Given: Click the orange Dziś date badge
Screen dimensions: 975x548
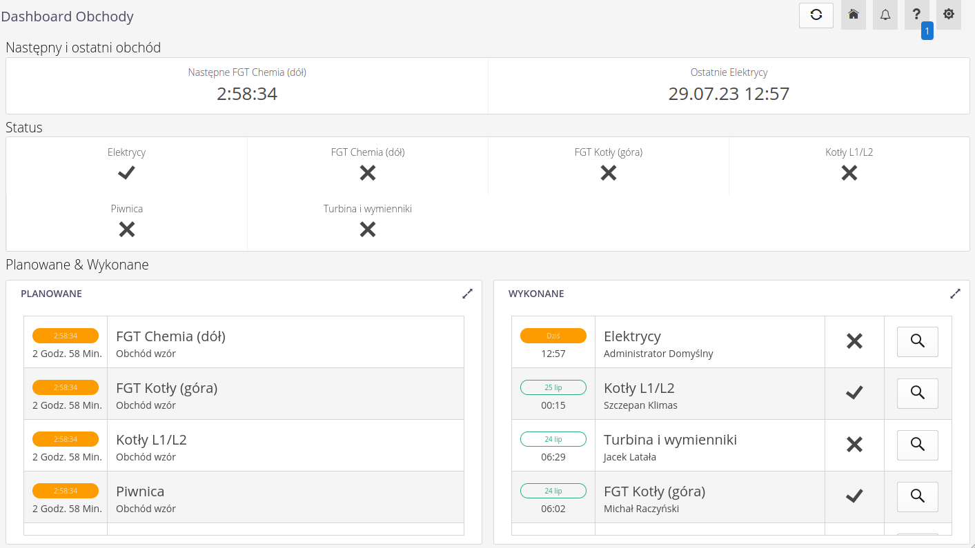Looking at the screenshot, I should tap(553, 336).
